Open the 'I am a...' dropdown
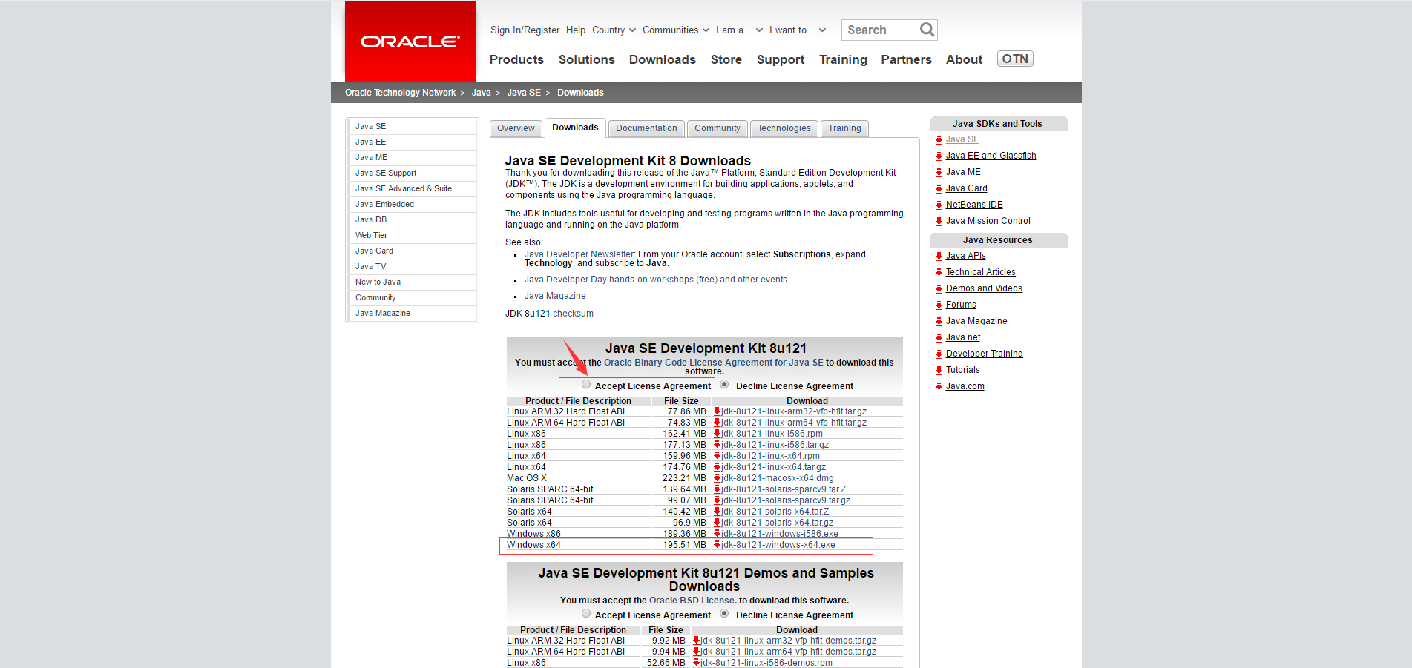The width and height of the screenshot is (1412, 668). 739,30
